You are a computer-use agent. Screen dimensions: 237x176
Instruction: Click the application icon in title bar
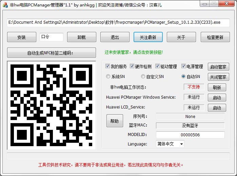[5, 5]
